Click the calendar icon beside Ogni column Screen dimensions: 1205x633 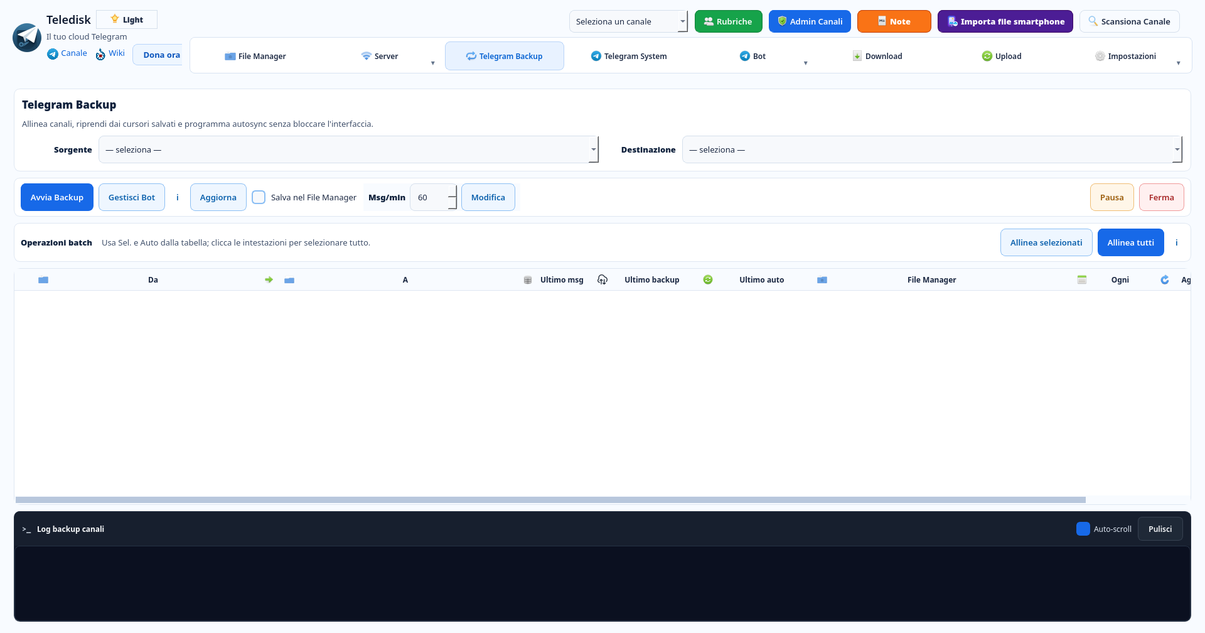(1082, 279)
